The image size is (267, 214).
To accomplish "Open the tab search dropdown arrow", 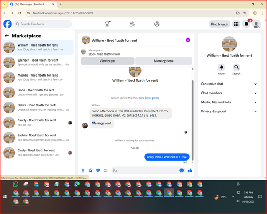I will [x=4, y=4].
